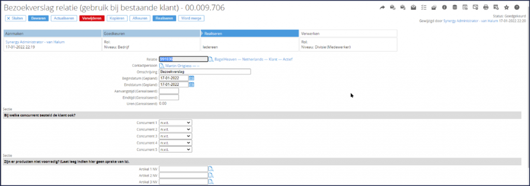Click the envelope with plus badge icon
Image resolution: width=530 pixels, height=186 pixels.
pyautogui.click(x=475, y=7)
